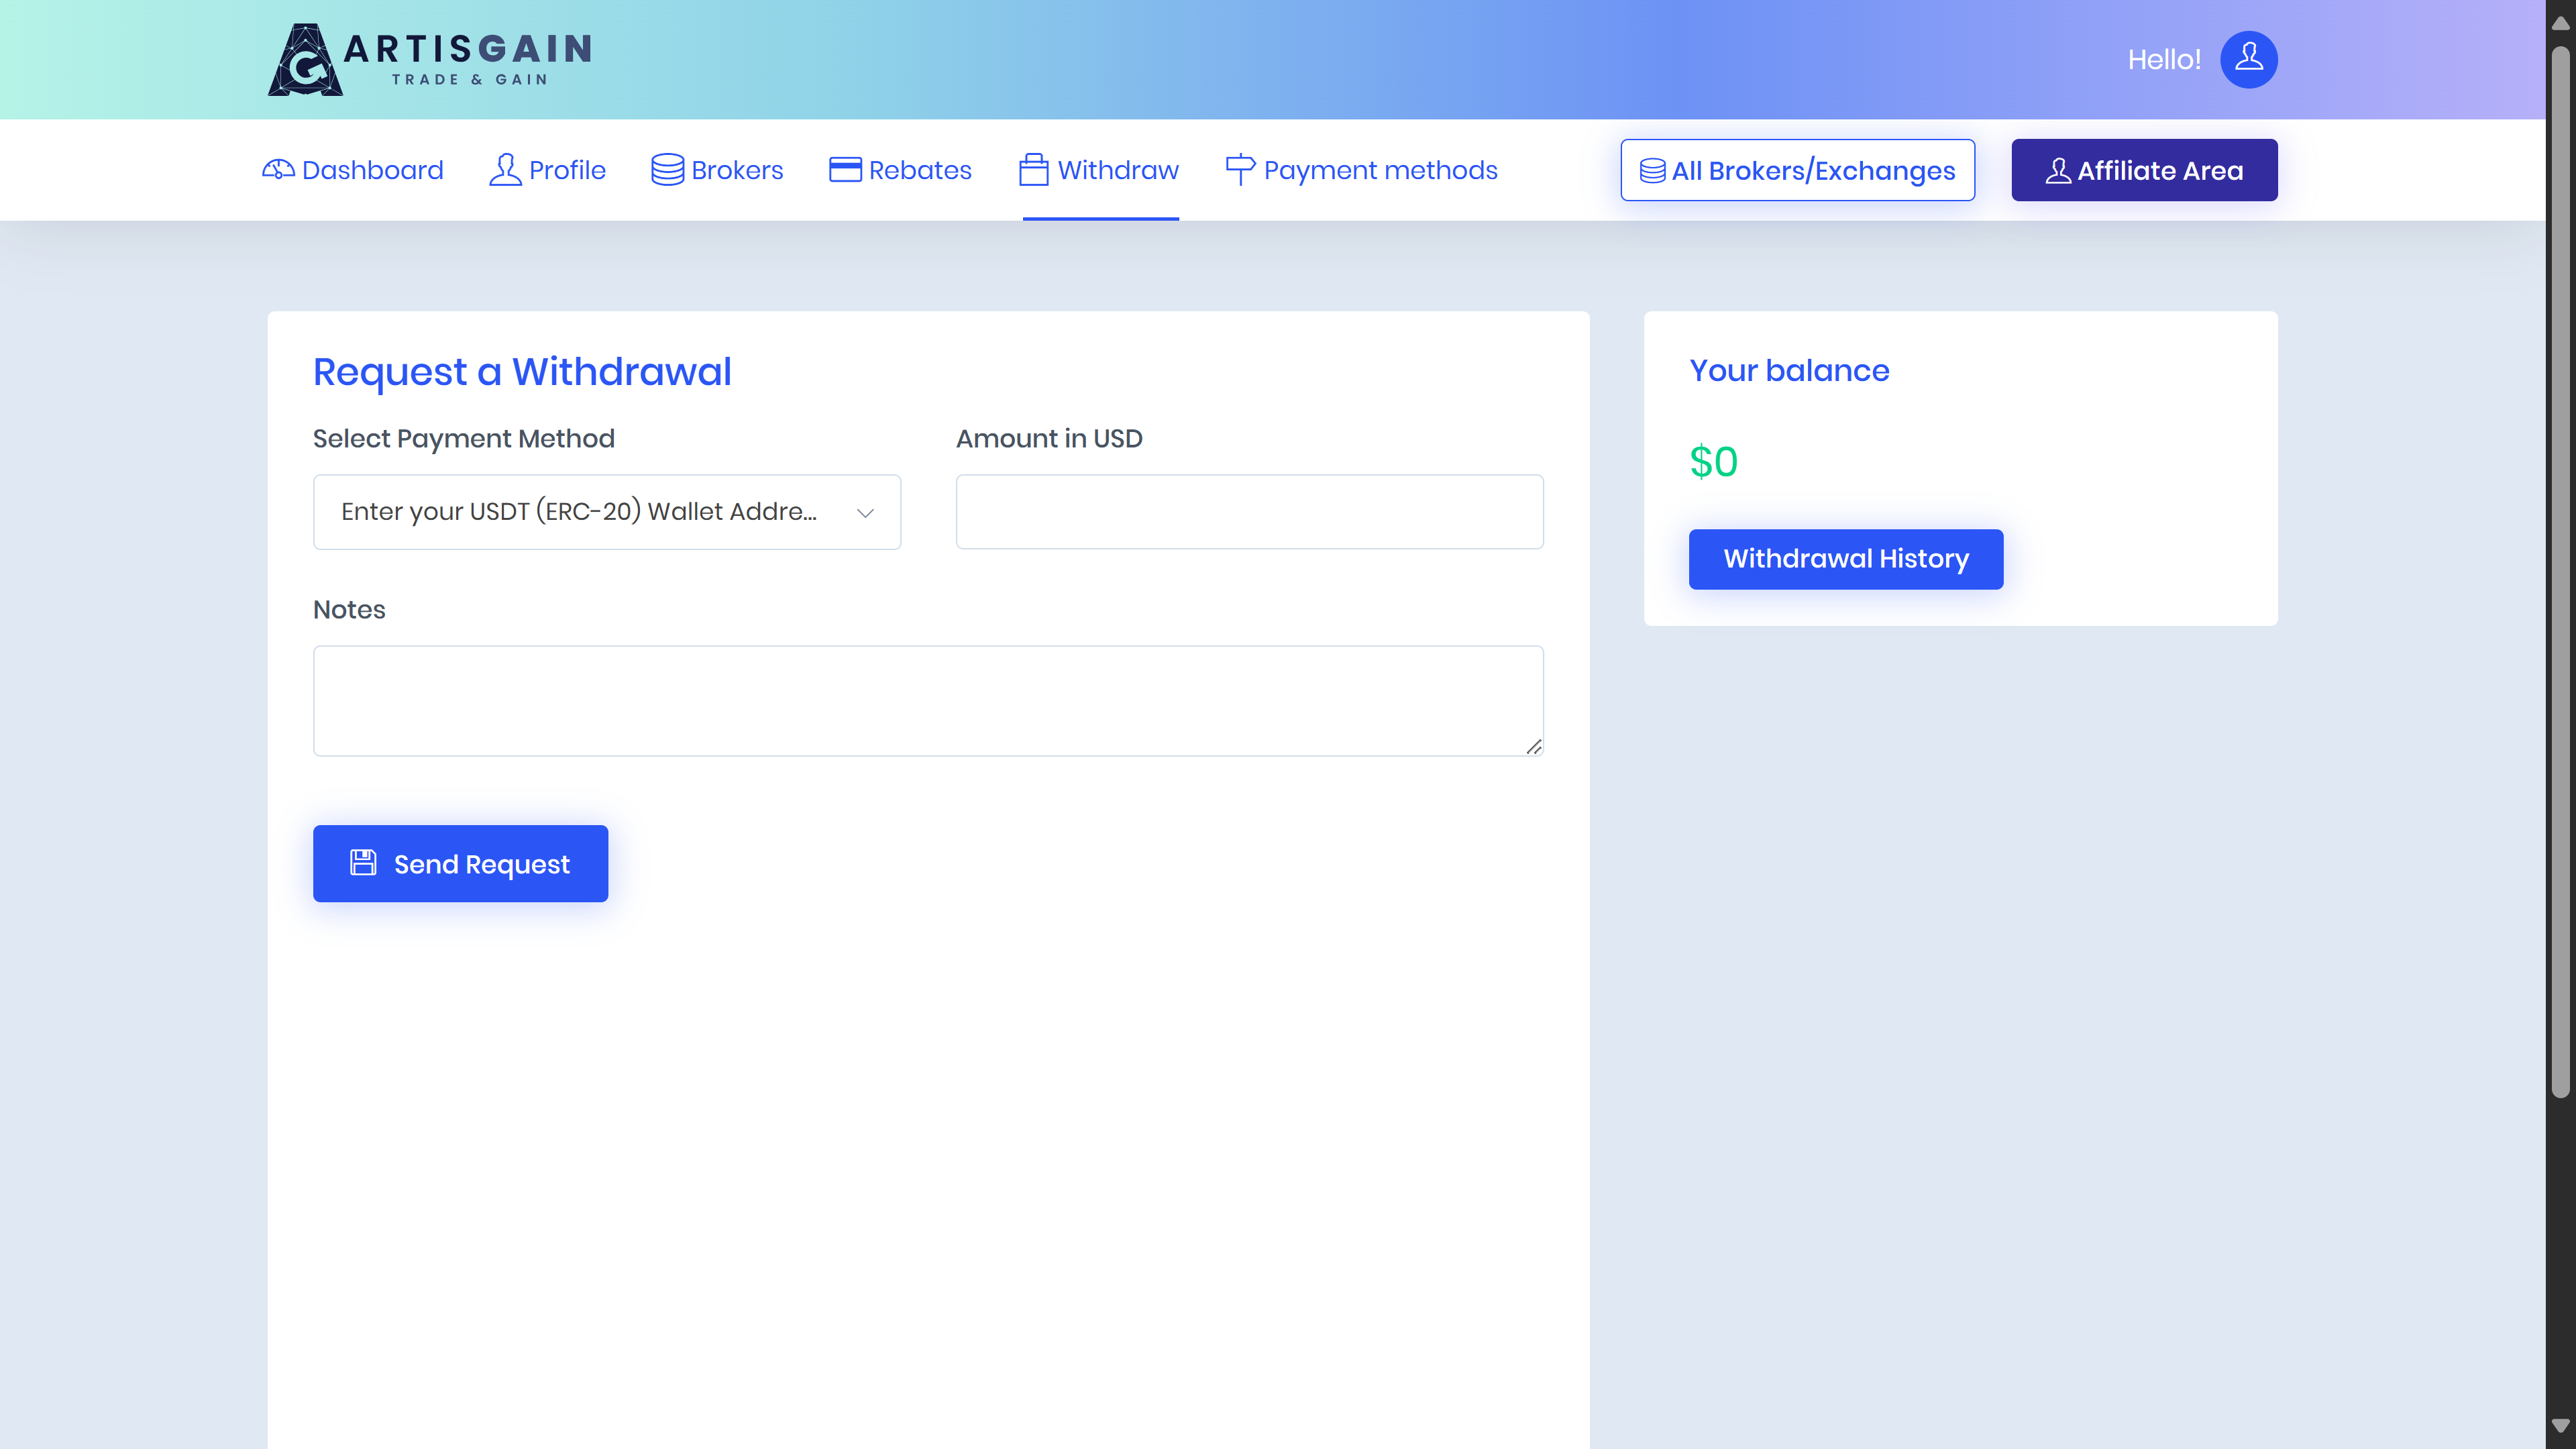The width and height of the screenshot is (2576, 1449).
Task: Click the Payment methods signpost icon
Action: pos(1240,170)
